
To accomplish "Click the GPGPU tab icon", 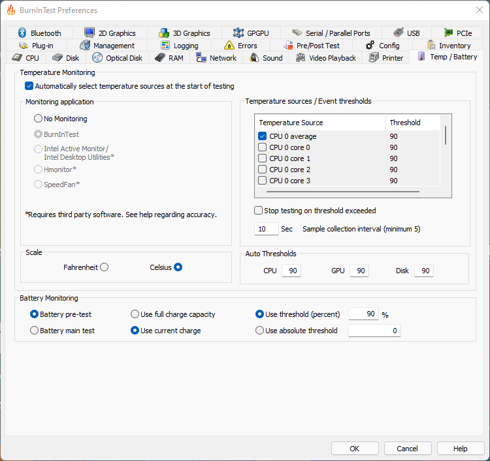I will (238, 33).
